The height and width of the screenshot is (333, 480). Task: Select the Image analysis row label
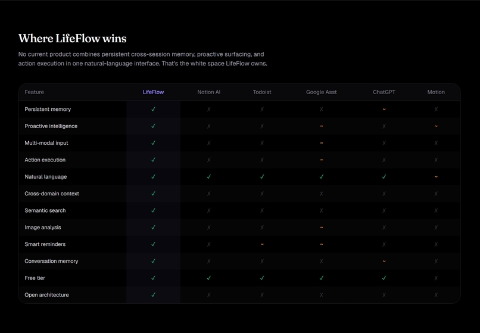43,228
